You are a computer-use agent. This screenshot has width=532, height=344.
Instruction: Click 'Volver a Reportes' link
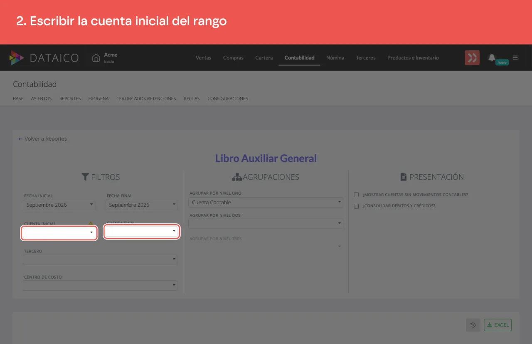tap(42, 139)
